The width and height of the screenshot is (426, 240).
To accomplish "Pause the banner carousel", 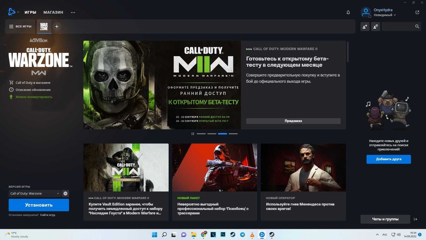I will (193, 134).
